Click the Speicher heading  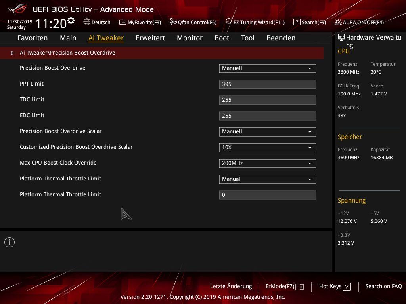tap(350, 137)
